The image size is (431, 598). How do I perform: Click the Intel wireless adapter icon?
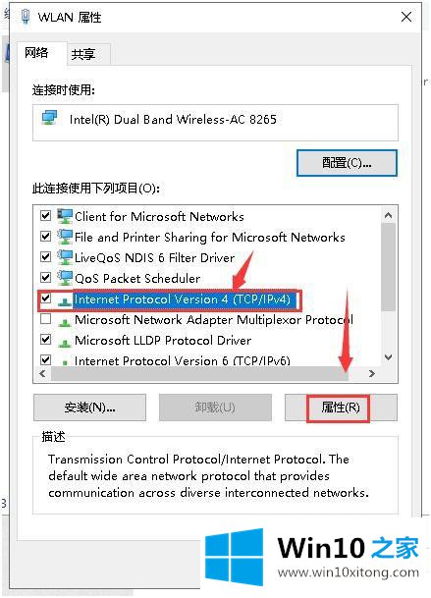tap(49, 118)
